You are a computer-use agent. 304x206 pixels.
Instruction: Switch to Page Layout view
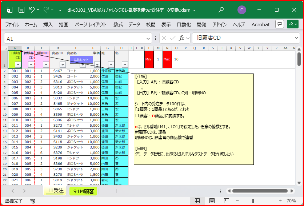click(212, 201)
